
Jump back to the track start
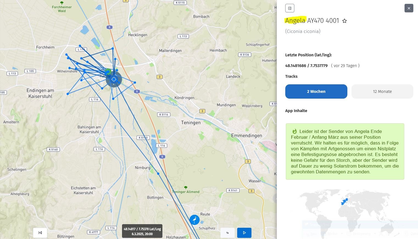click(x=40, y=233)
